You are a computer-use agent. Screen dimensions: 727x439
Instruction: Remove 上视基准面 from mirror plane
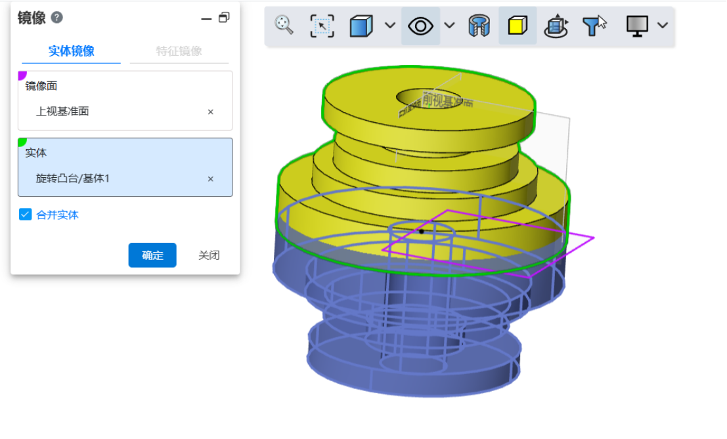coord(211,112)
